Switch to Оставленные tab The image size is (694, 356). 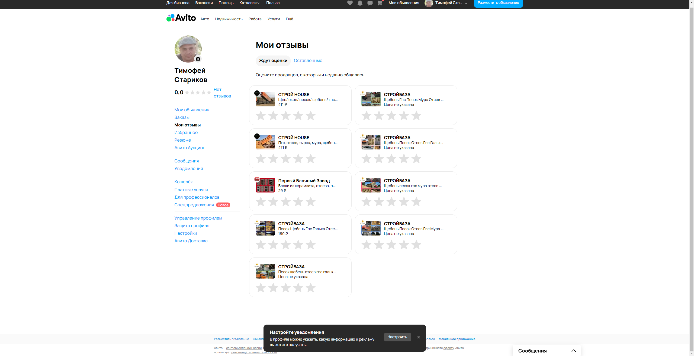(308, 61)
